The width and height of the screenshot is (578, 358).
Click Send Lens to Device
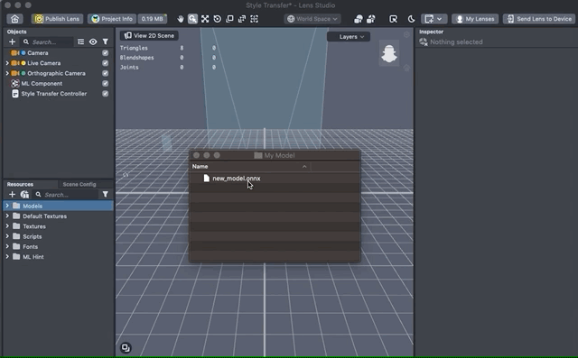[539, 19]
